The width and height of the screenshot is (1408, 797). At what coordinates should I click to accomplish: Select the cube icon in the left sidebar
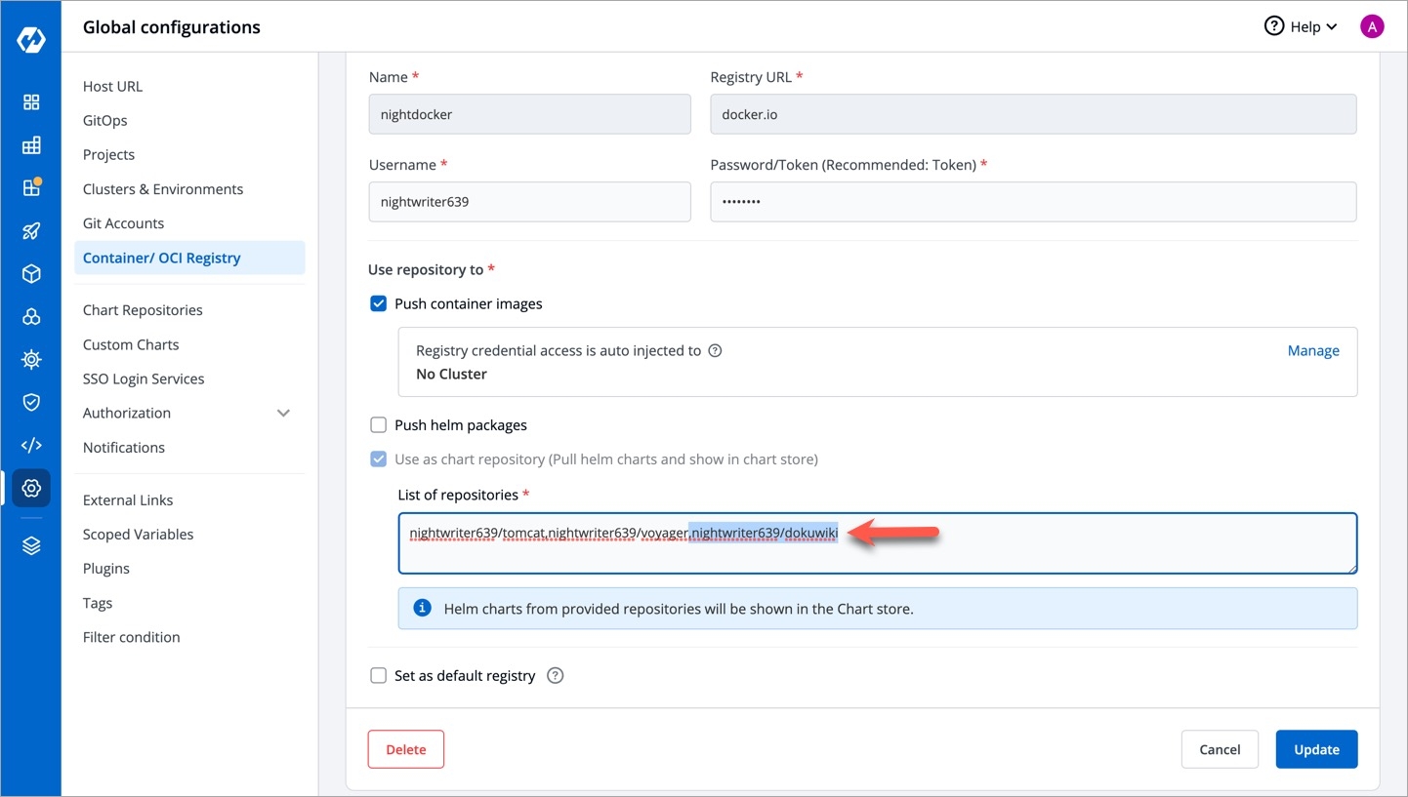[31, 274]
